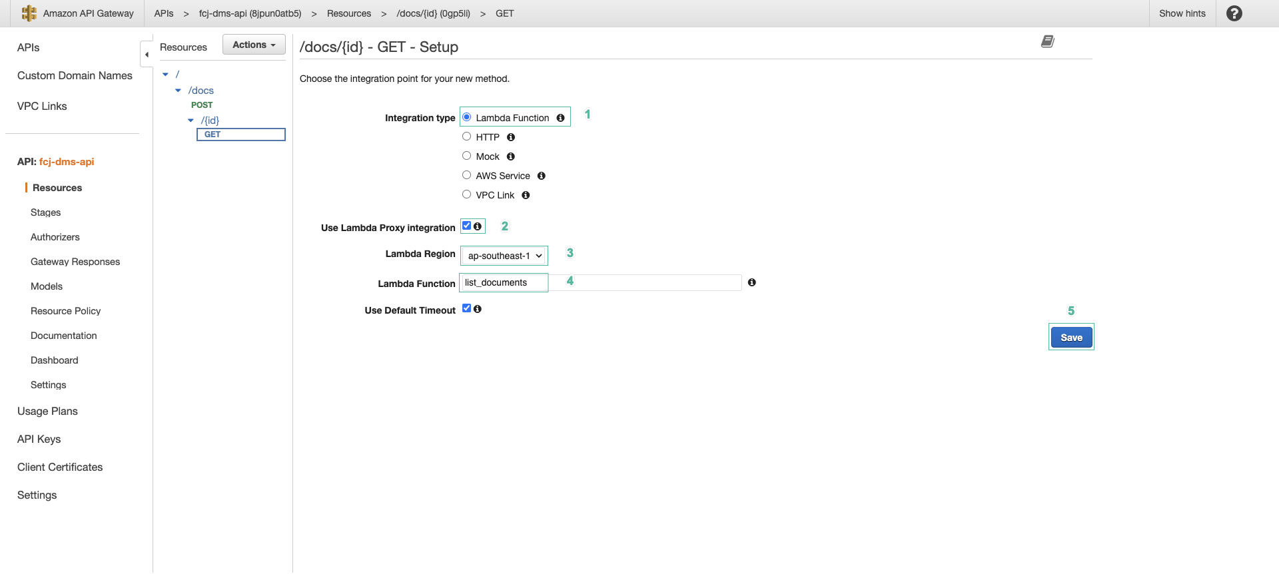Screen dimensions: 1279x574
Task: Click GET breadcrumb item
Action: click(505, 13)
